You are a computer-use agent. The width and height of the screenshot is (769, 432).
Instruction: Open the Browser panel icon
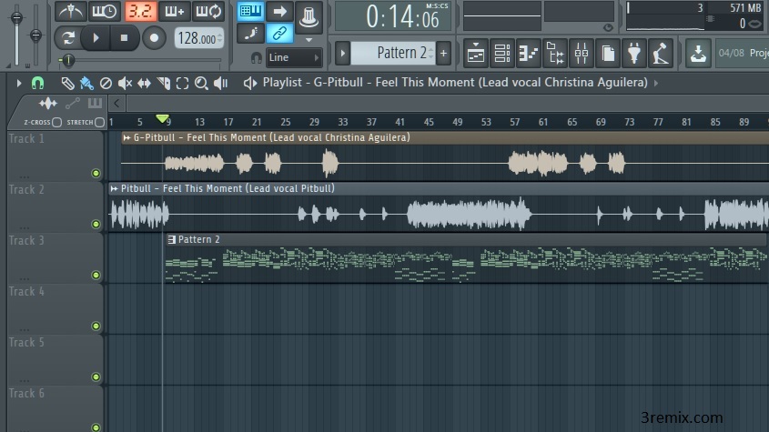554,53
